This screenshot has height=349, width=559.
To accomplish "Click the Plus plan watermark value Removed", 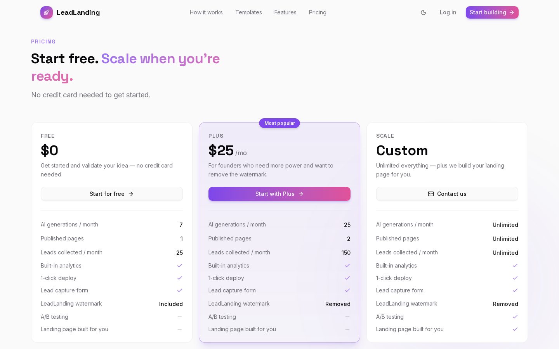I will tap(338, 304).
